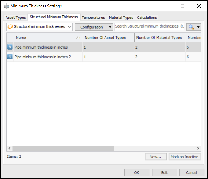
Task: Expand the search options arrow
Action: pyautogui.click(x=198, y=27)
